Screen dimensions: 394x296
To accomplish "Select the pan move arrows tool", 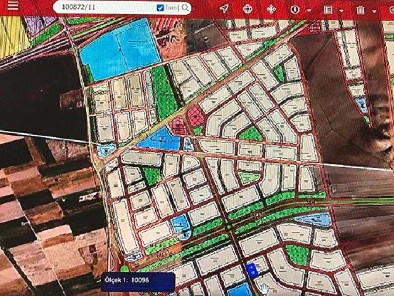I will (x=271, y=10).
